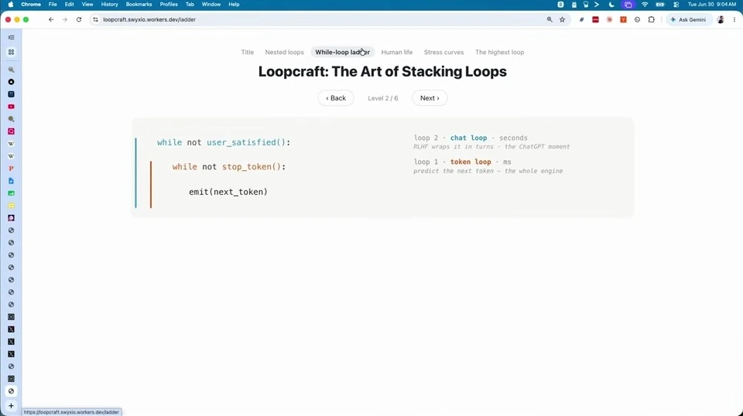Click the Wi-Fi status icon
This screenshot has height=416, width=743.
tap(645, 5)
